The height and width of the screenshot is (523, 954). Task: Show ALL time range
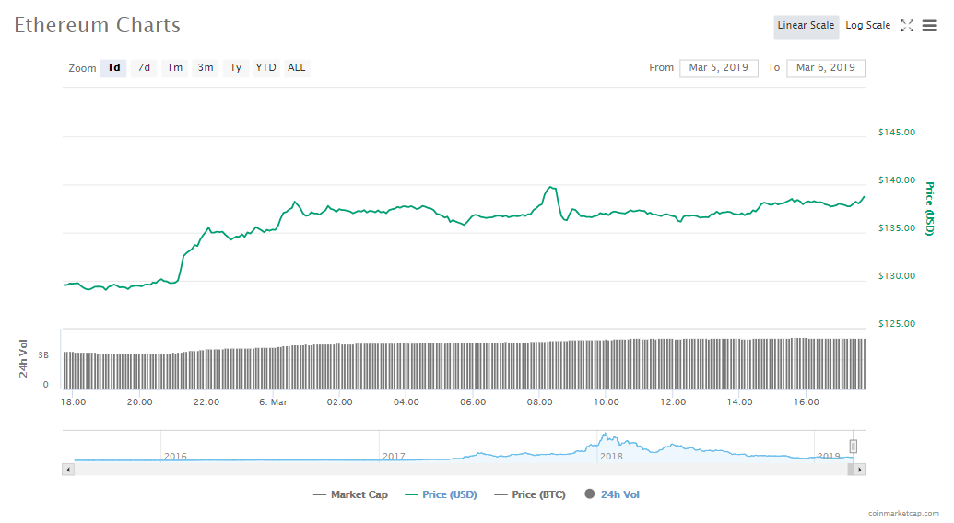(297, 68)
